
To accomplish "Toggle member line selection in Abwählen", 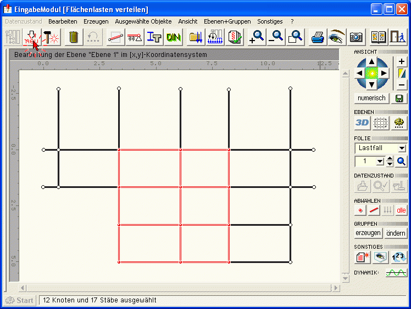I will point(374,210).
